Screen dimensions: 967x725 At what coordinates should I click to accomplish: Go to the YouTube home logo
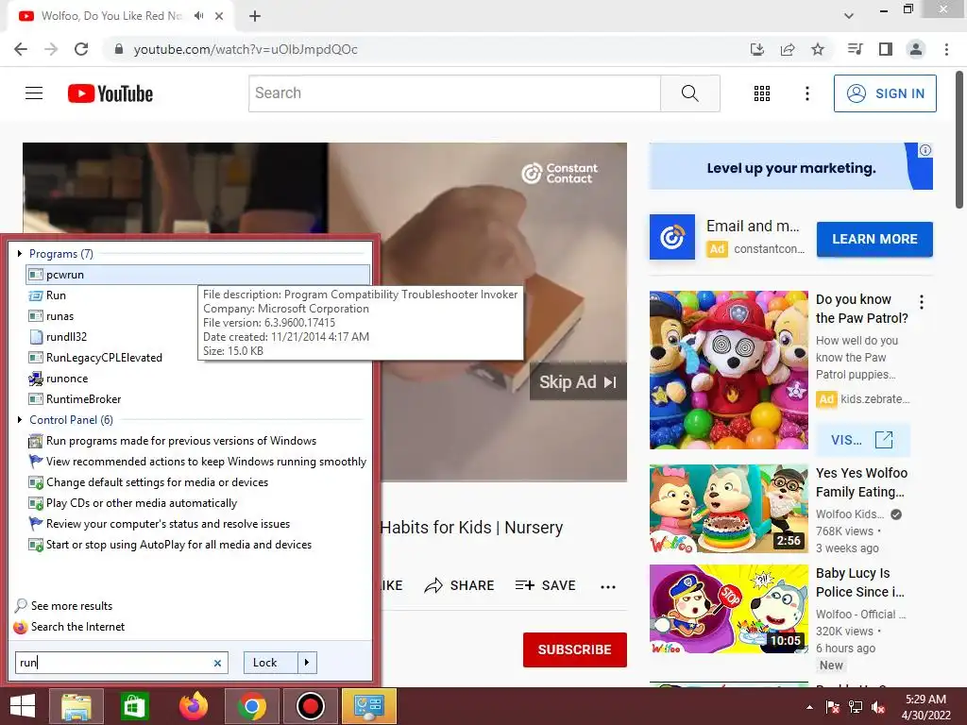click(110, 93)
